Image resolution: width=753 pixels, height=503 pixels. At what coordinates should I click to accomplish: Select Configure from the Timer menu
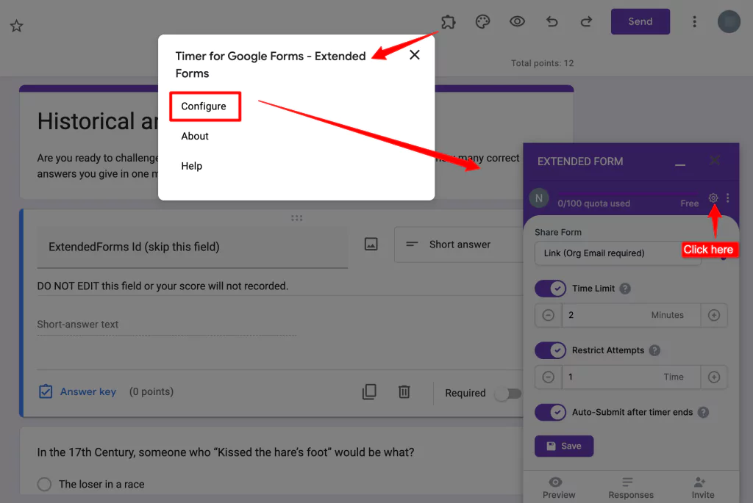click(x=204, y=106)
